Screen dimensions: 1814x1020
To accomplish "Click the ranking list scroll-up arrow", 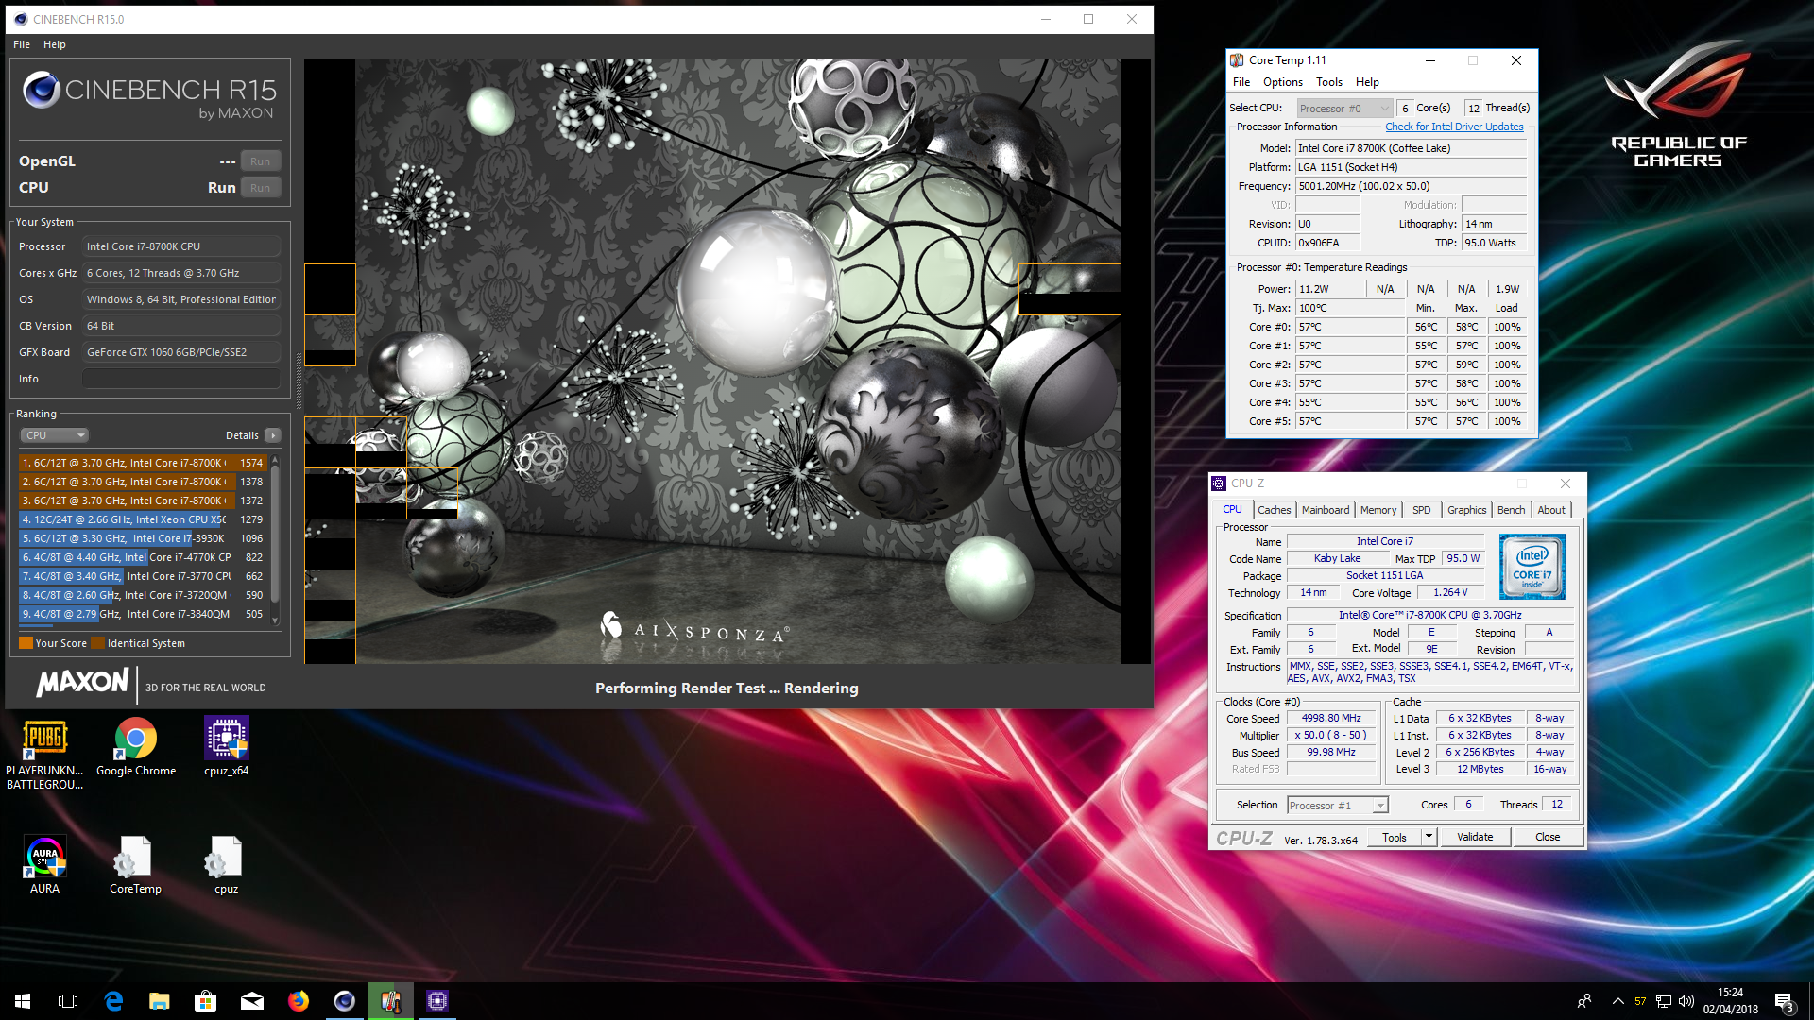I will pos(275,460).
